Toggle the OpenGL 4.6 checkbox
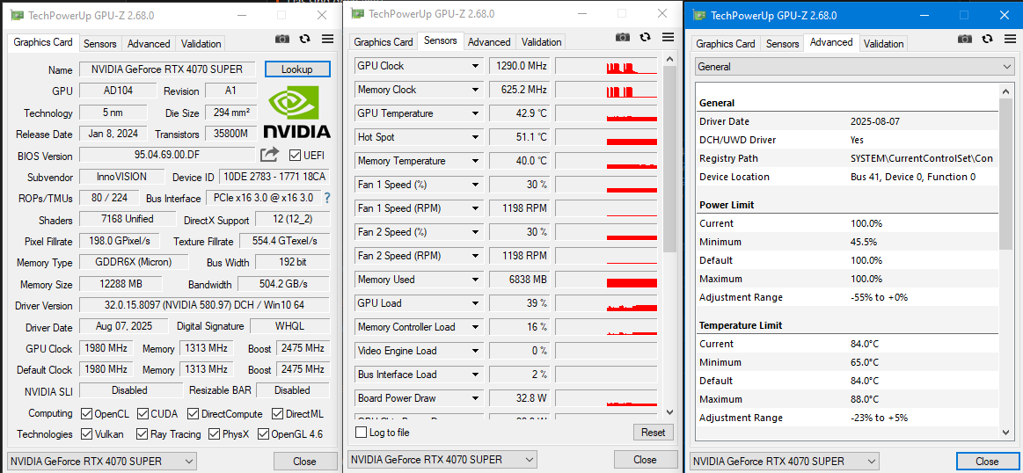1023x473 pixels. click(264, 433)
